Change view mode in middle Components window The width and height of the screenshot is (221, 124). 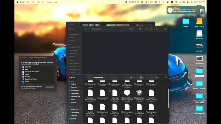click(x=131, y=29)
